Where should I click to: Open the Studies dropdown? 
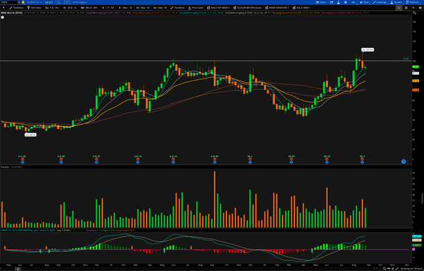click(x=396, y=2)
